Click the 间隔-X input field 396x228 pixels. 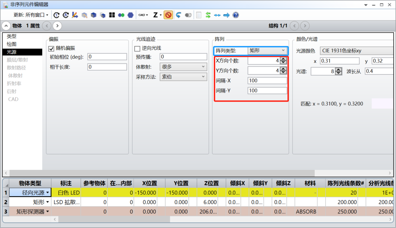[x=267, y=81]
